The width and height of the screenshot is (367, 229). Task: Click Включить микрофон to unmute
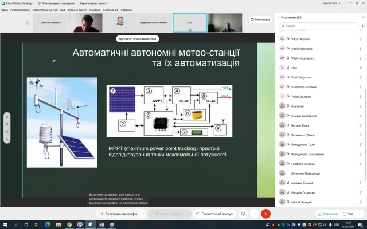119,214
